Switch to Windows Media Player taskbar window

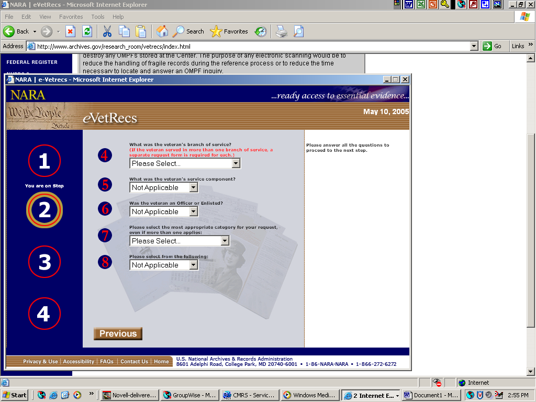(310, 395)
